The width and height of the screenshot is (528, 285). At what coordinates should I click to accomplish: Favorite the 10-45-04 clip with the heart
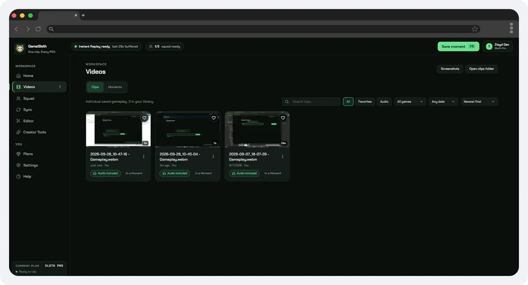point(214,118)
